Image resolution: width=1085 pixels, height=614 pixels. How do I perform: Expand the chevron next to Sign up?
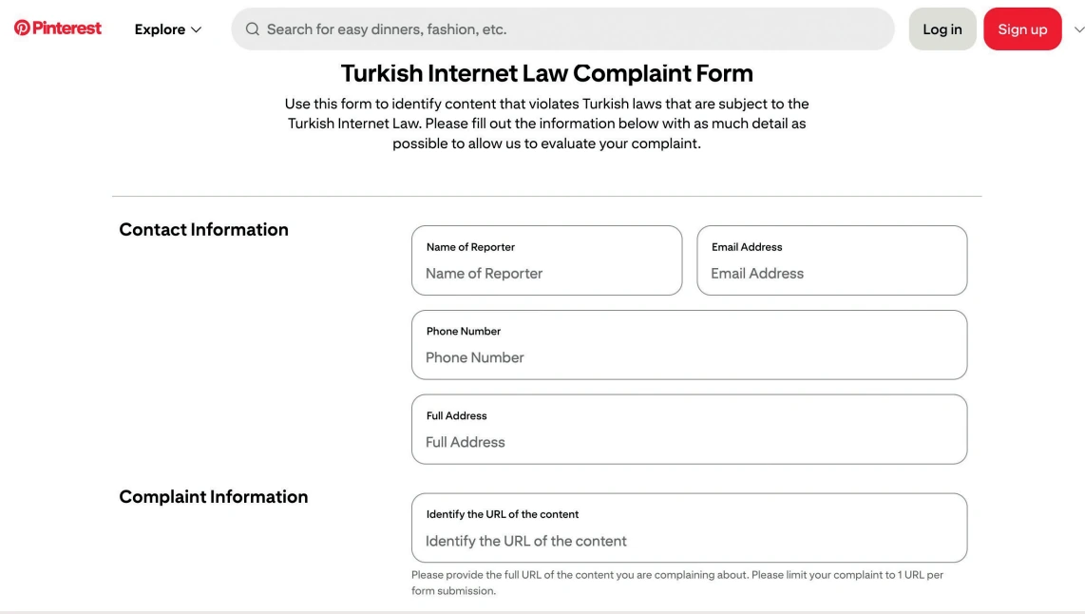point(1078,29)
